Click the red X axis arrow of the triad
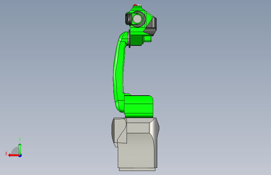271x175 pixels. click(14, 155)
